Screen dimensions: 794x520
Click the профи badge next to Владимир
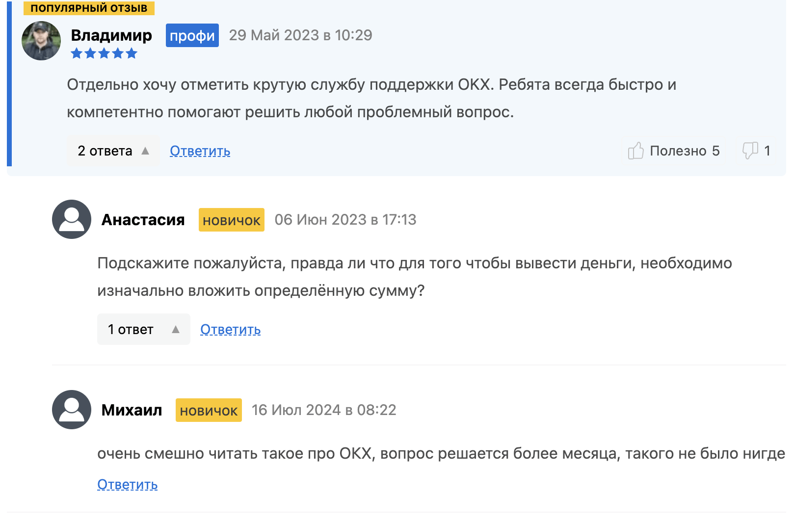pyautogui.click(x=192, y=35)
